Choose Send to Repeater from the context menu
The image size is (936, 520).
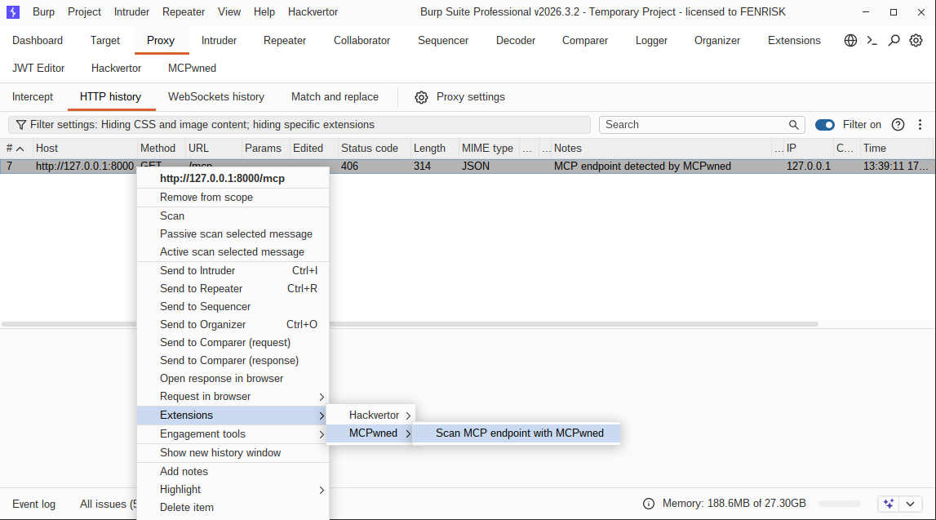point(201,288)
